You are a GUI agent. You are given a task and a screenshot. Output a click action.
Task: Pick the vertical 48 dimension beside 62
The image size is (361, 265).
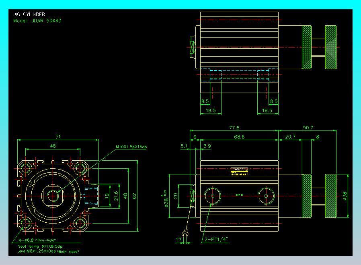(125, 196)
